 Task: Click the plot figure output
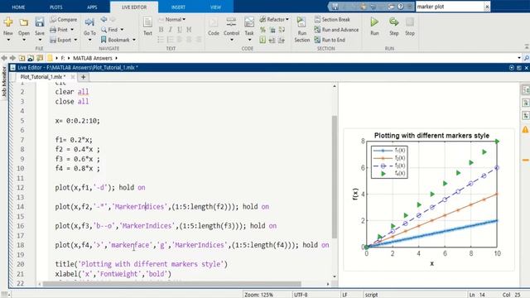(429, 199)
